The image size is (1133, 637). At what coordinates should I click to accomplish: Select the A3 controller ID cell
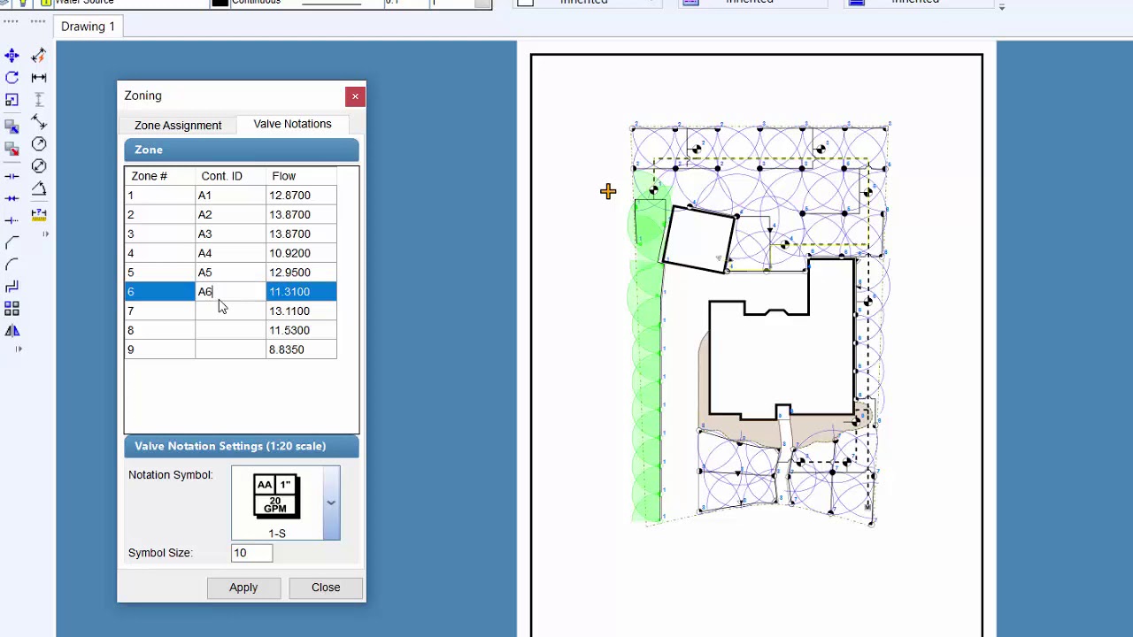click(230, 234)
